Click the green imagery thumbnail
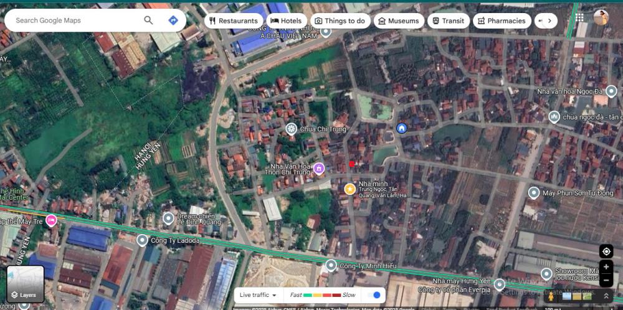This screenshot has width=623, height=310. (x=587, y=296)
